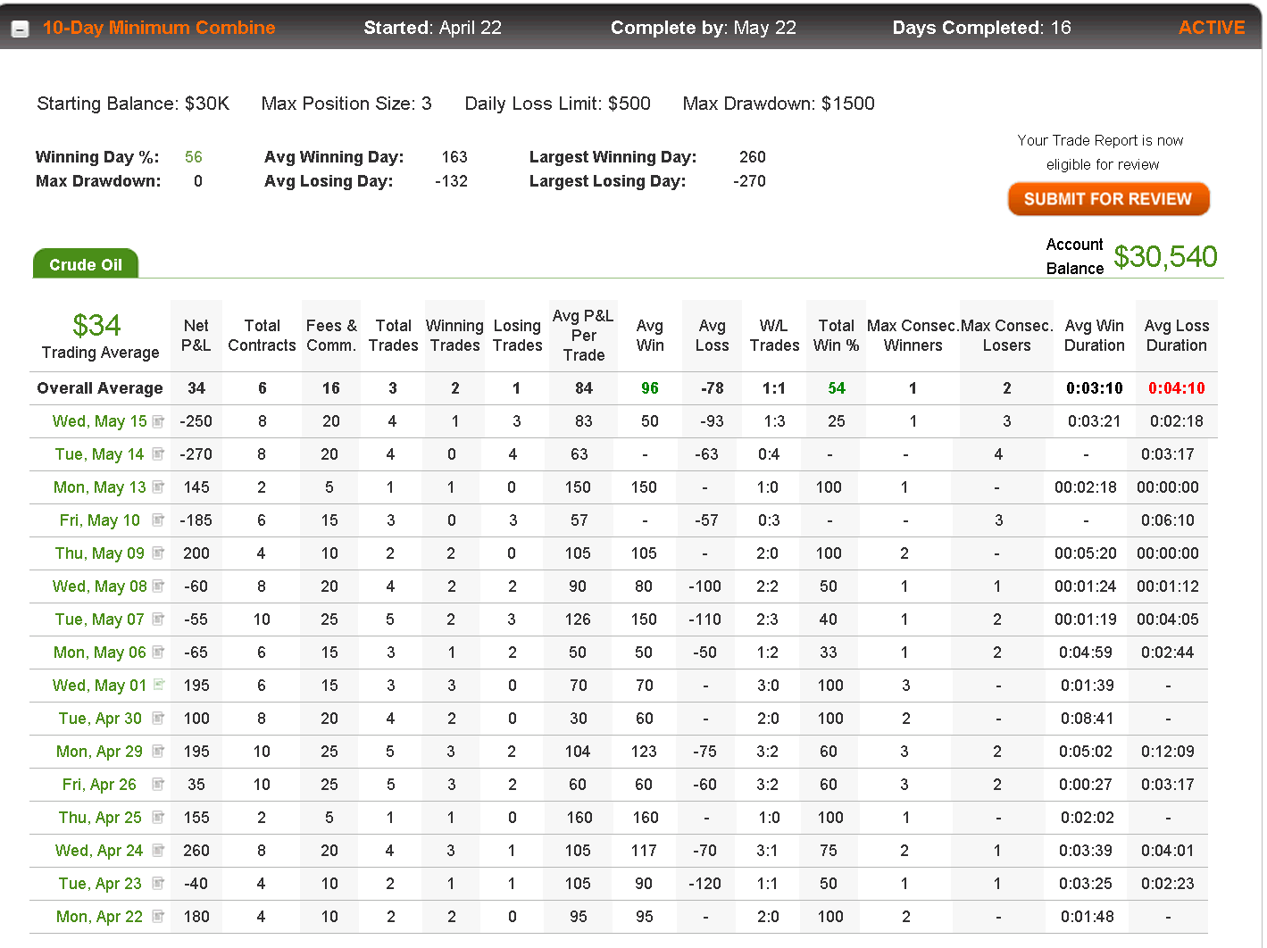Screen dimensions: 1267x948
Task: Open the note icon for Mon, May 13
Action: [158, 487]
